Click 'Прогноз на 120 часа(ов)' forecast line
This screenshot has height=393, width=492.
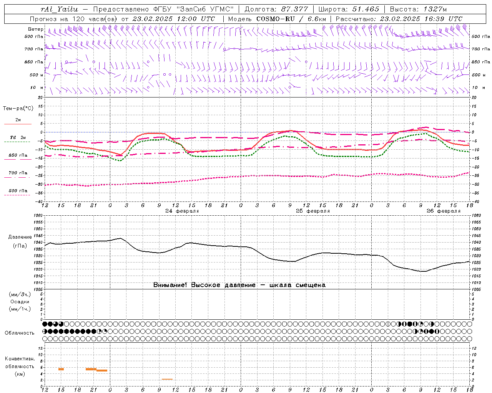(x=74, y=19)
